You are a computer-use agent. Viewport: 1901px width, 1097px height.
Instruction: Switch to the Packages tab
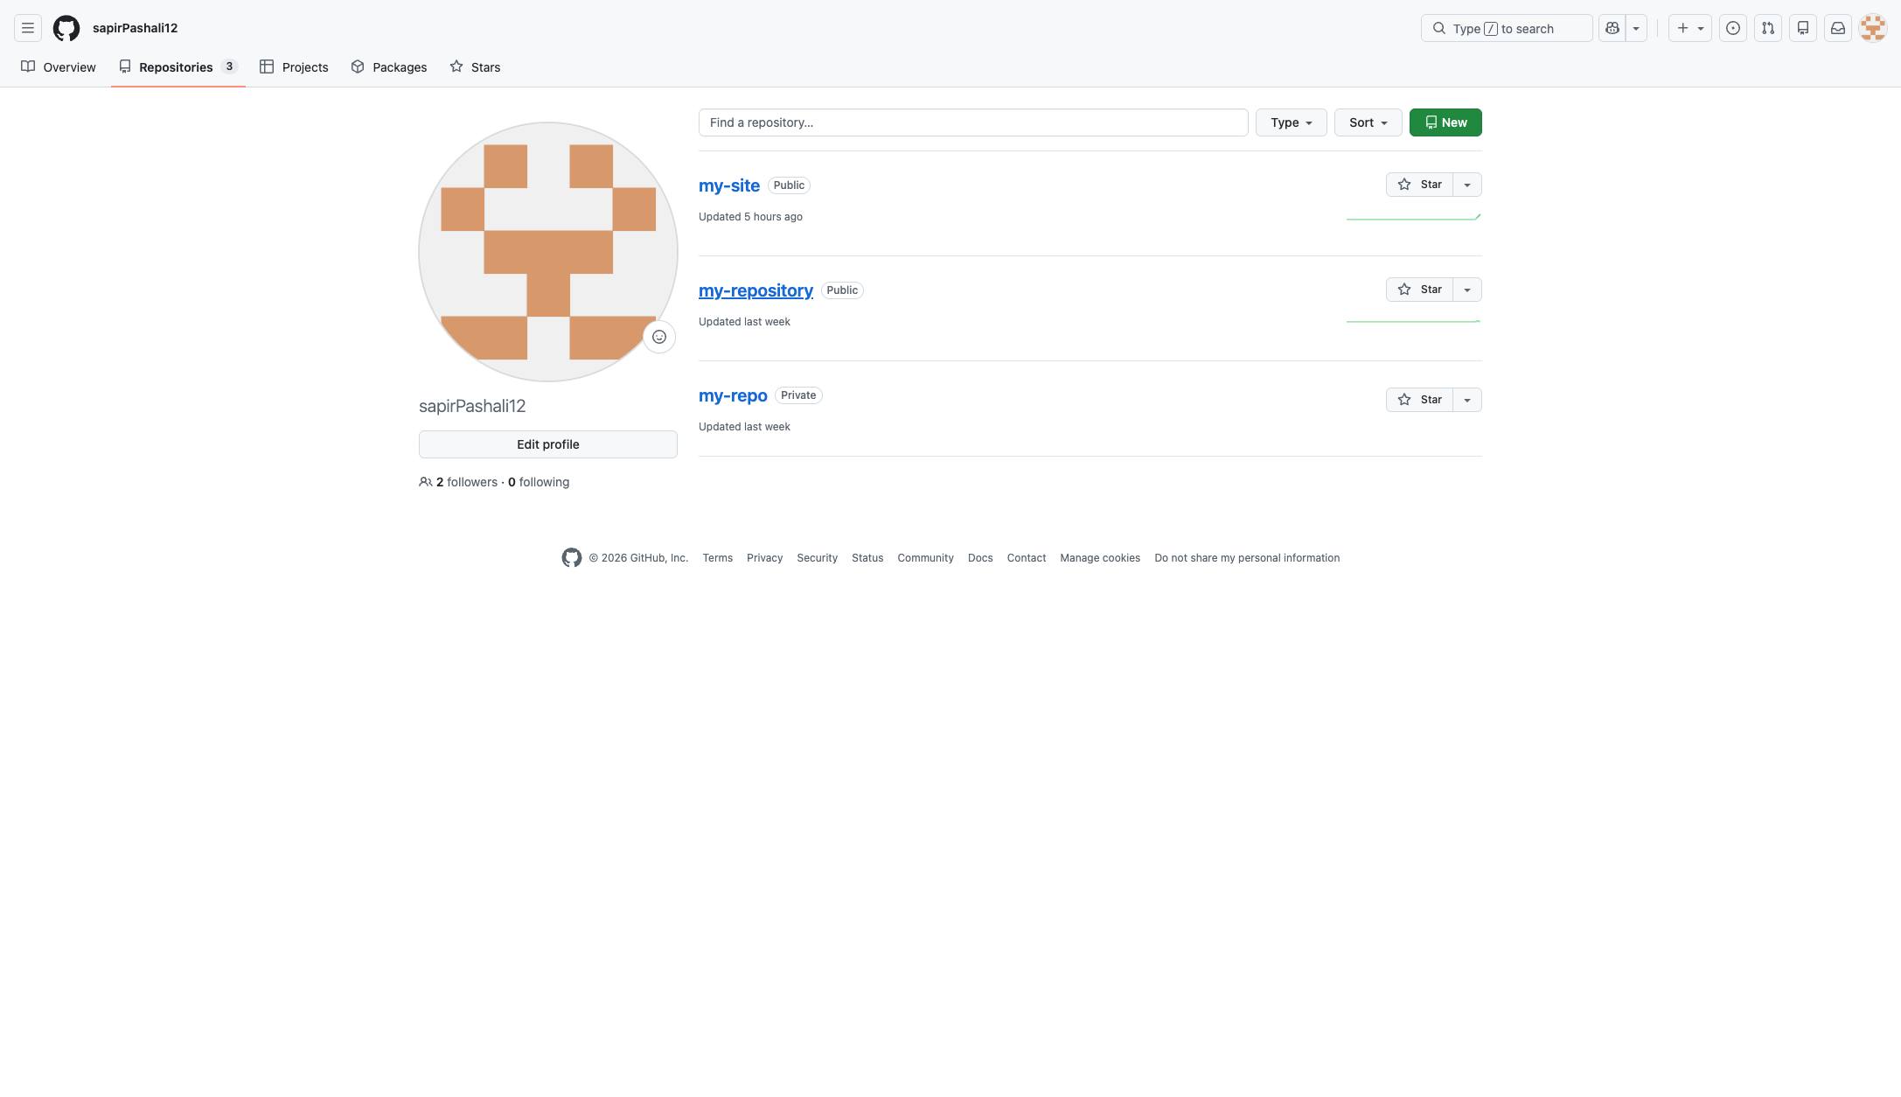pos(389,66)
